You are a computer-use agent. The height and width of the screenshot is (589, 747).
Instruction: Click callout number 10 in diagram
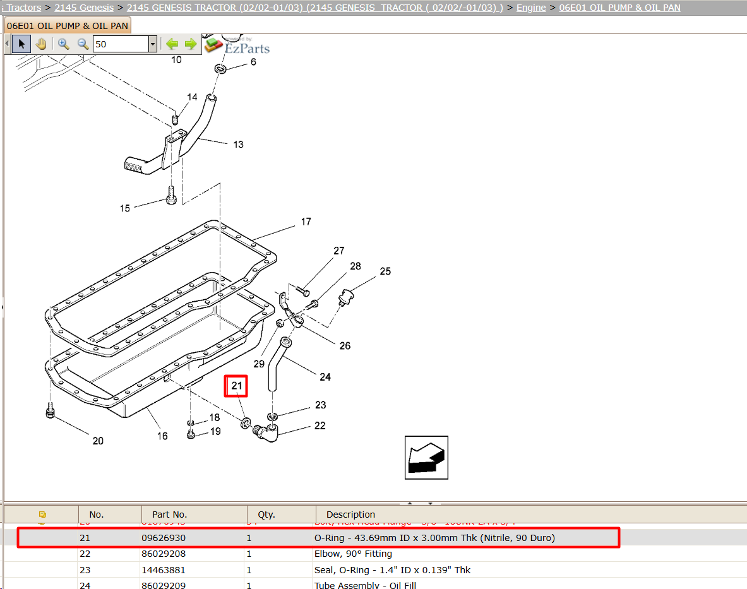(176, 60)
